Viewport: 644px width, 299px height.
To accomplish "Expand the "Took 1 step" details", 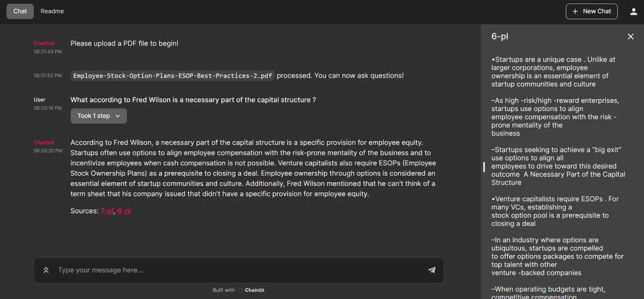I will [98, 116].
